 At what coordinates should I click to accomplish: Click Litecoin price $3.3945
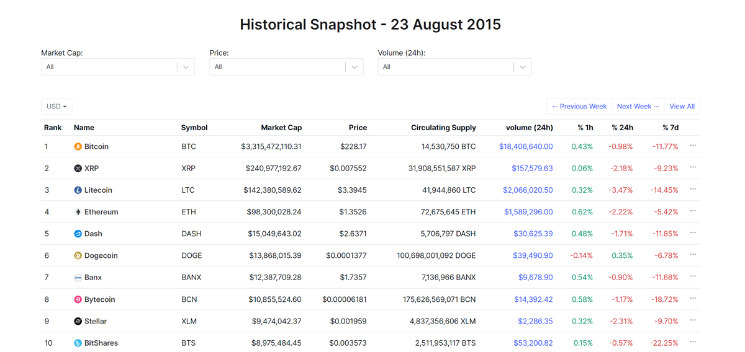pyautogui.click(x=353, y=190)
